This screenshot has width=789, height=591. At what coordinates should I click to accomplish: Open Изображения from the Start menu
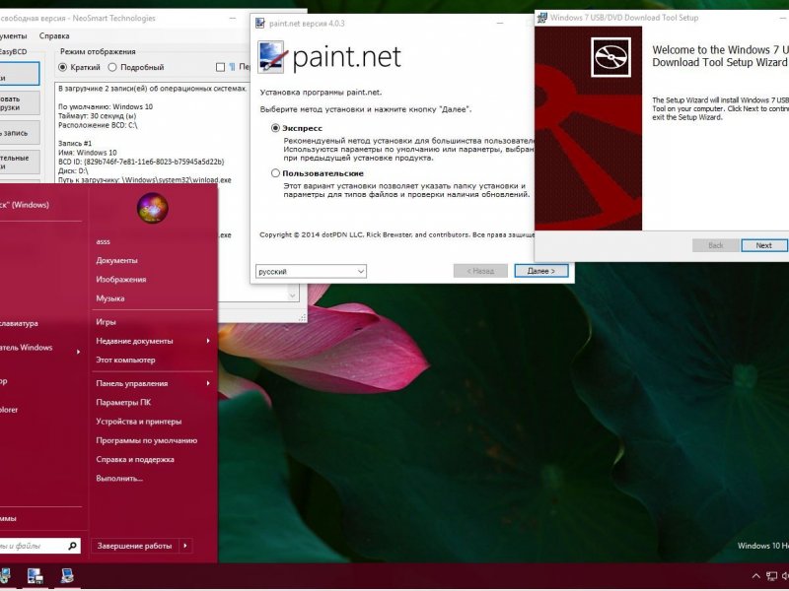[x=120, y=280]
